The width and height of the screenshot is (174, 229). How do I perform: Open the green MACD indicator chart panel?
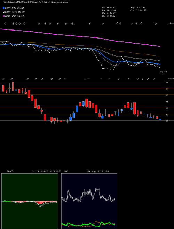point(30,201)
